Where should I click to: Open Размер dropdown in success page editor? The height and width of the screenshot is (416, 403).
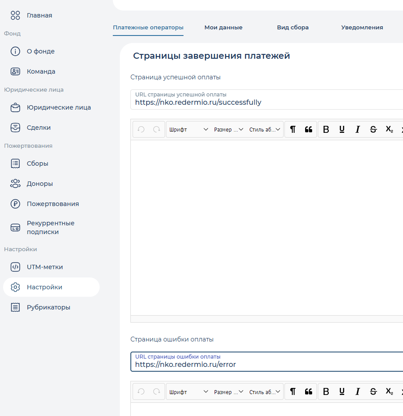pos(228,129)
